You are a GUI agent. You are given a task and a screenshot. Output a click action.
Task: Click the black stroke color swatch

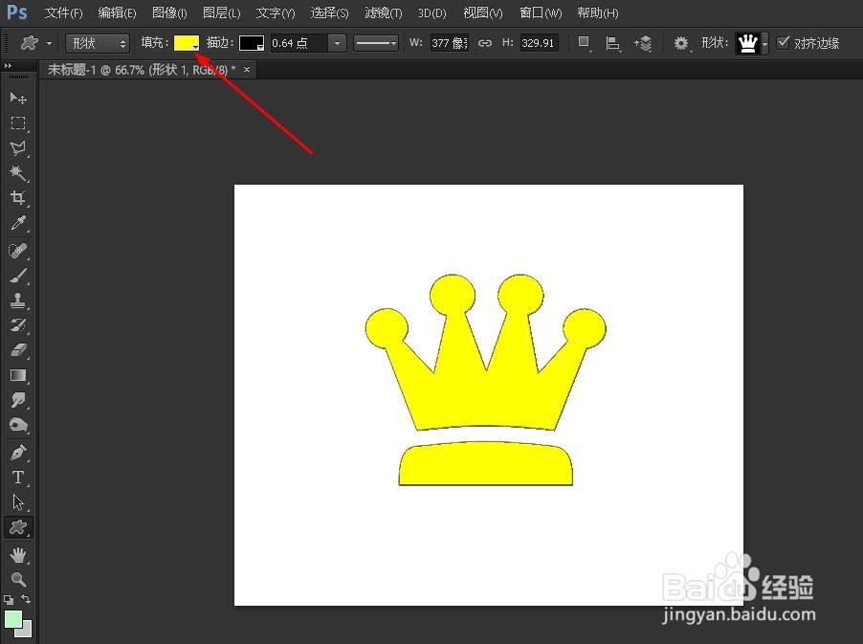251,43
